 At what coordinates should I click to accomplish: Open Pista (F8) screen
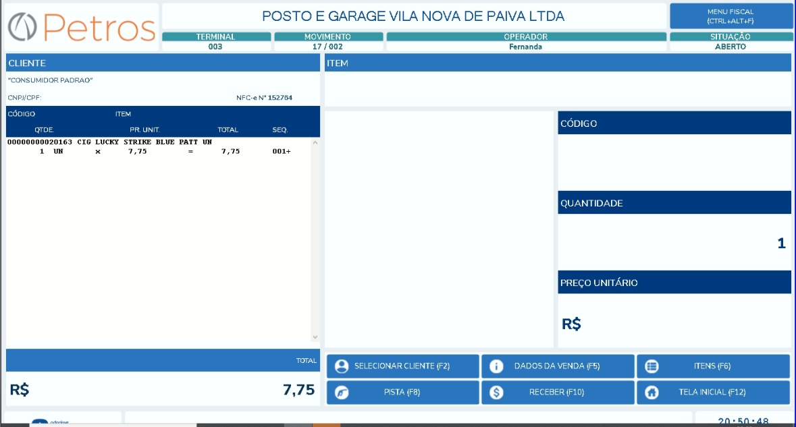[402, 393]
